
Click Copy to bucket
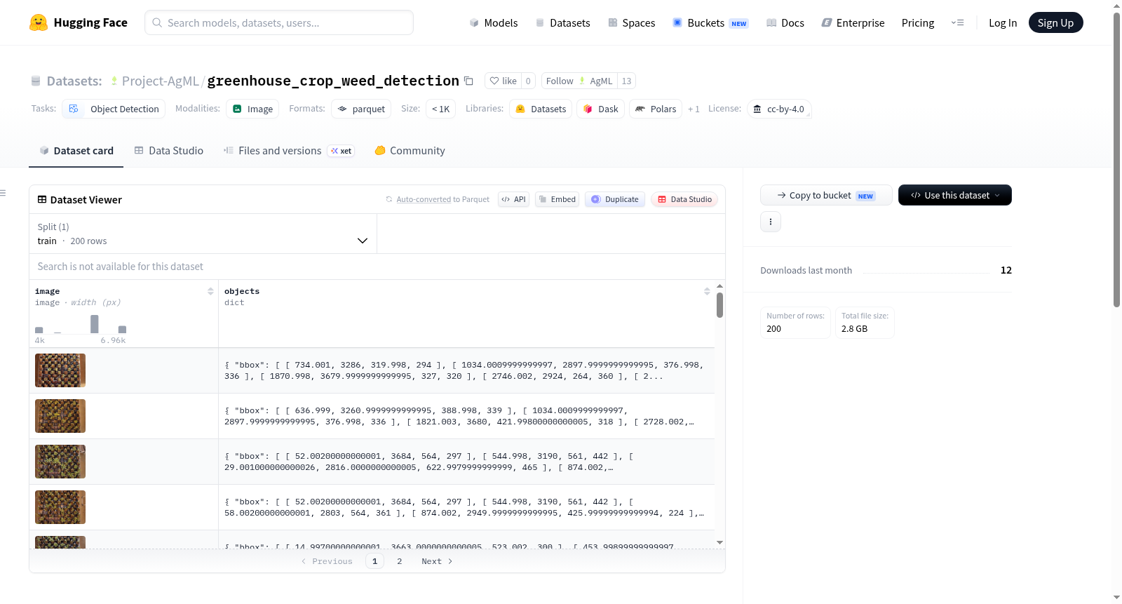click(x=826, y=195)
